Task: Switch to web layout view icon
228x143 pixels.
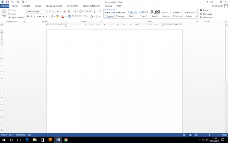Action: 196,135
